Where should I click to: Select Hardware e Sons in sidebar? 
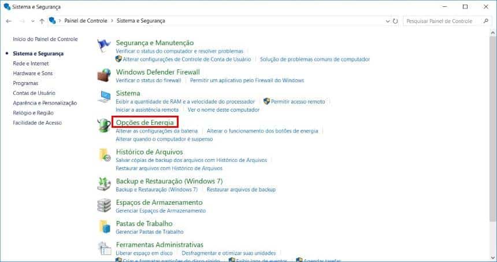point(32,73)
